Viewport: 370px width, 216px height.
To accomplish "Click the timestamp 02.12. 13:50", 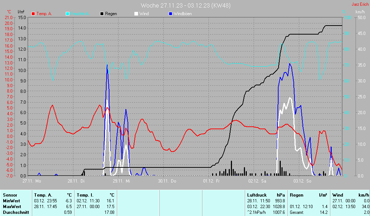I will (344, 207).
